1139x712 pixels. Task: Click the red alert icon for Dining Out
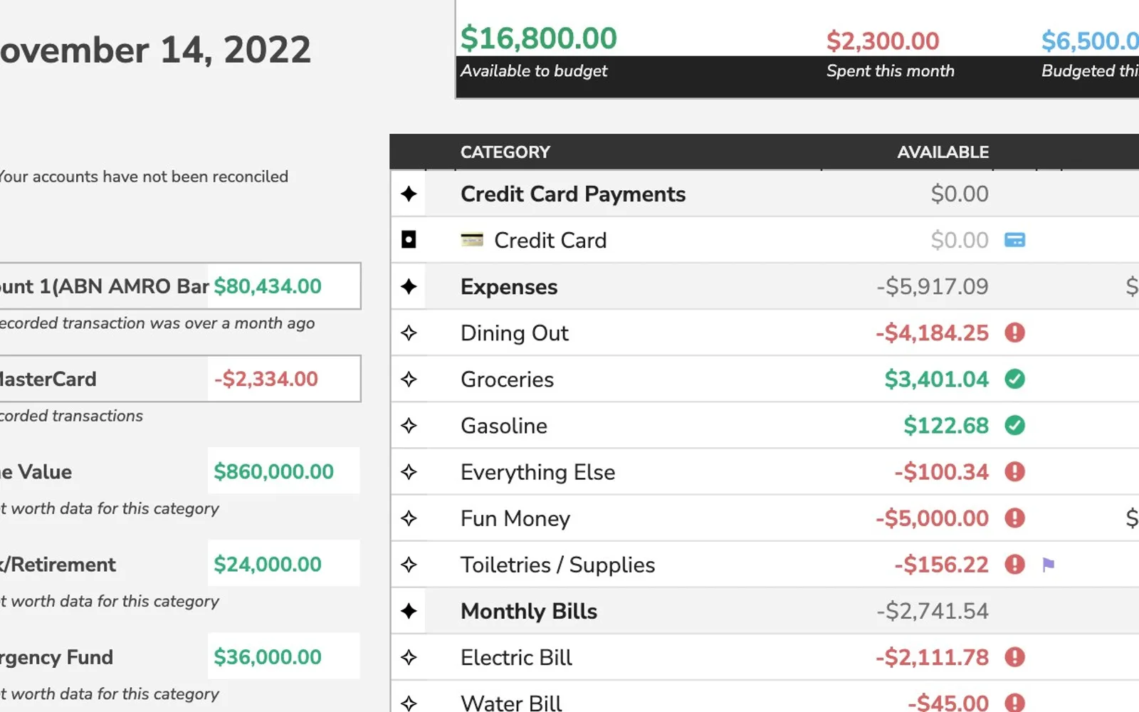(1014, 333)
